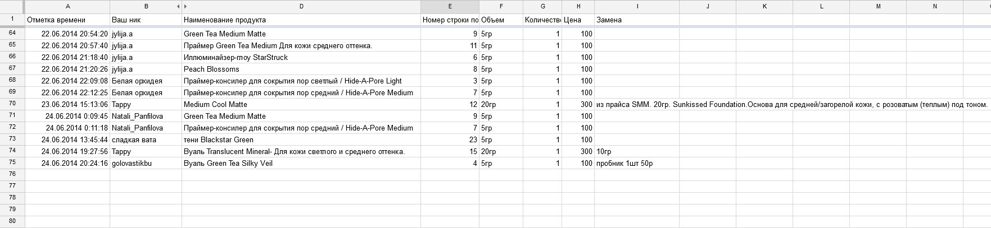
Task: Click cell 'тени Blackstar Green'
Action: (x=301, y=139)
